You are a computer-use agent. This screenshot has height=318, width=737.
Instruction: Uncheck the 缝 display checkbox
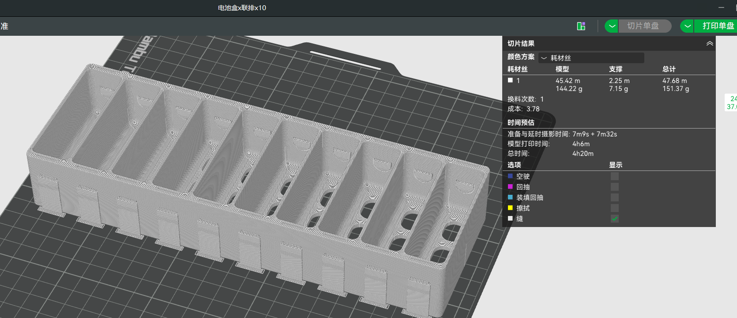(x=615, y=219)
